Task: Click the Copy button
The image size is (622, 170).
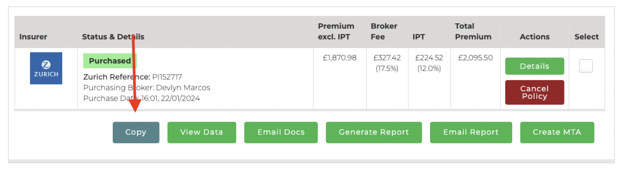Action: [x=136, y=132]
